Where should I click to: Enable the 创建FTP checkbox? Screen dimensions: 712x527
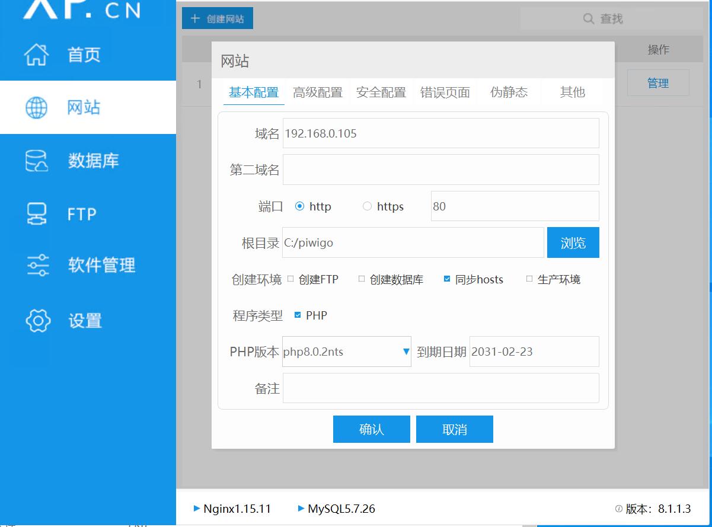pyautogui.click(x=290, y=279)
